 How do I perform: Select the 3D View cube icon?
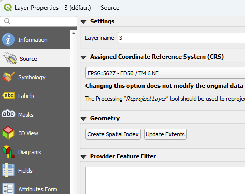8,133
